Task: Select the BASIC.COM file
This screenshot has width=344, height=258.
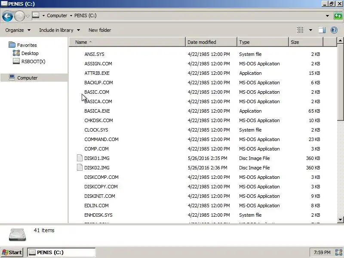Action: [x=96, y=92]
